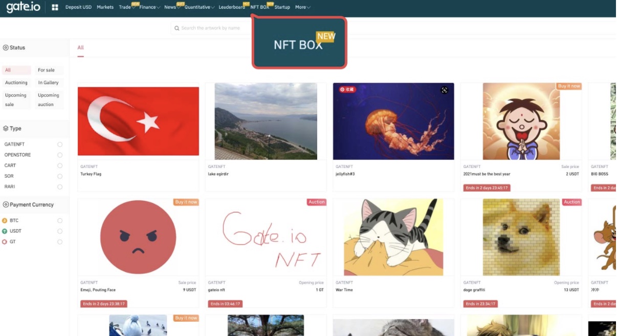Expand the Trade dropdown menu

126,7
